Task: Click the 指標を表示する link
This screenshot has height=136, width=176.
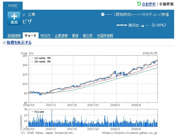Action: pos(19,43)
